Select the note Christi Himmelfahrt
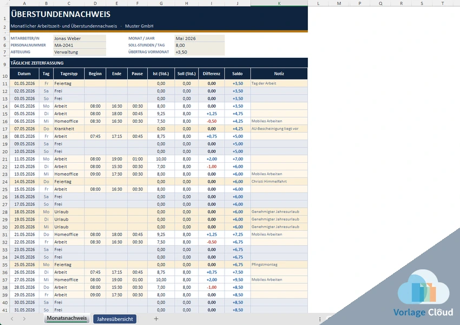460x325 pixels. tap(279, 182)
